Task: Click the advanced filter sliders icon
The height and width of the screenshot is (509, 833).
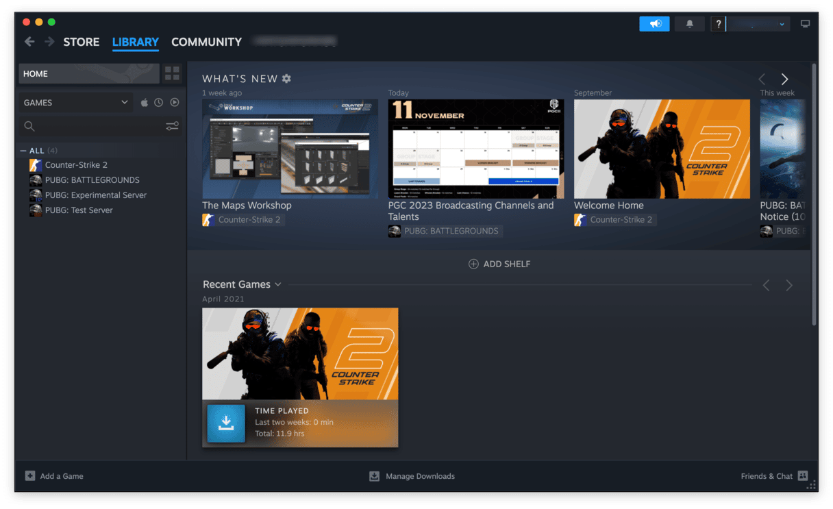Action: click(172, 126)
